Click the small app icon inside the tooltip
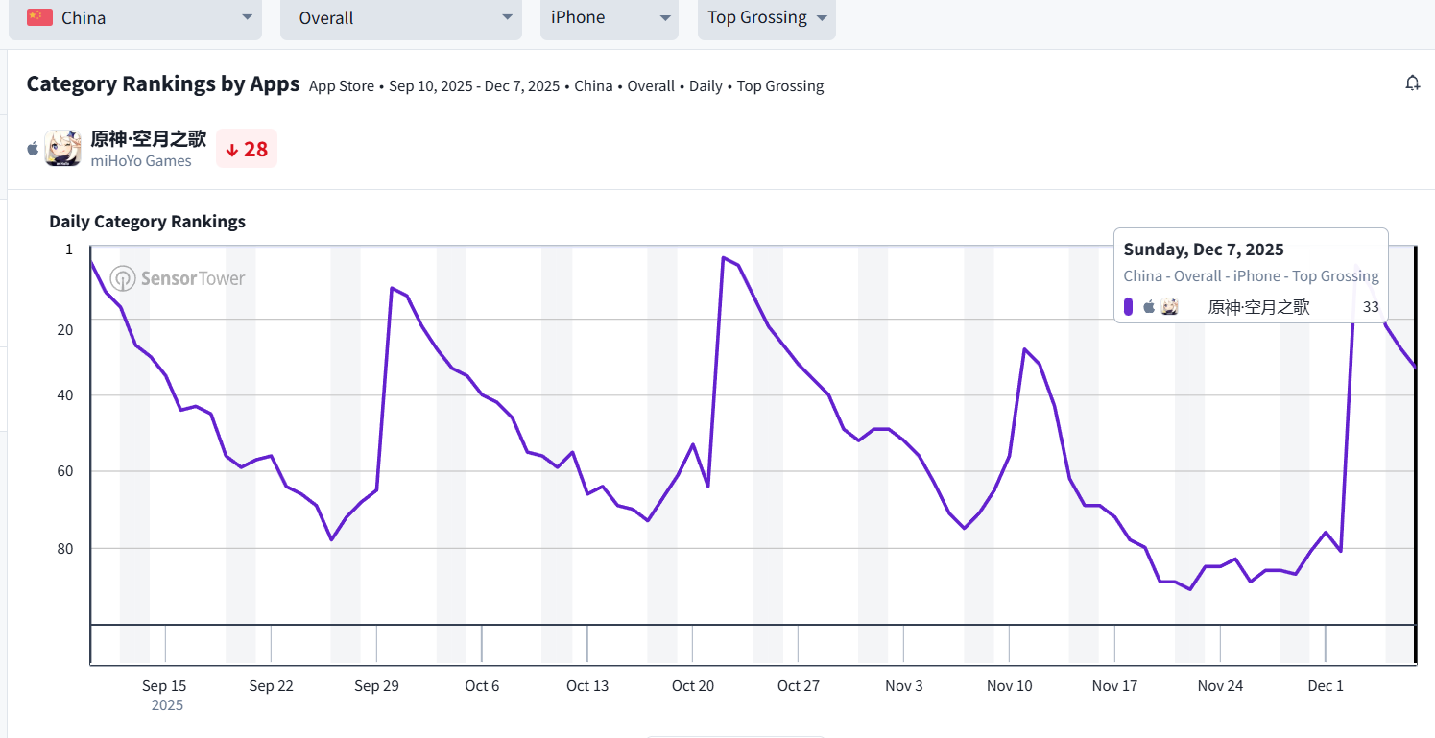Viewport: 1435px width, 738px height. point(1169,307)
